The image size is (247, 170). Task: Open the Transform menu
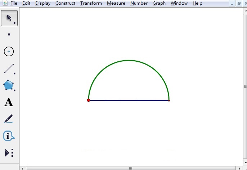coord(91,3)
